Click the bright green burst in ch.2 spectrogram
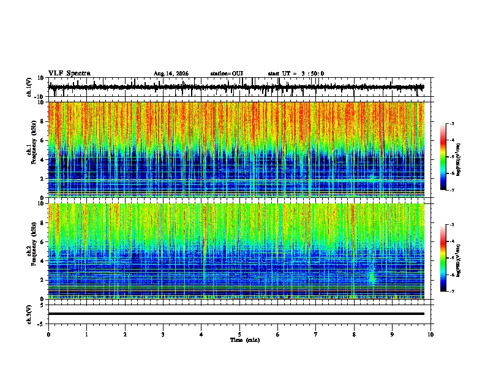This screenshot has height=375, width=485. (373, 276)
